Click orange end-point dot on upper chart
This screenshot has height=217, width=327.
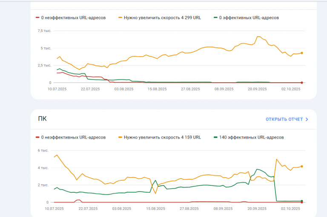pos(302,53)
